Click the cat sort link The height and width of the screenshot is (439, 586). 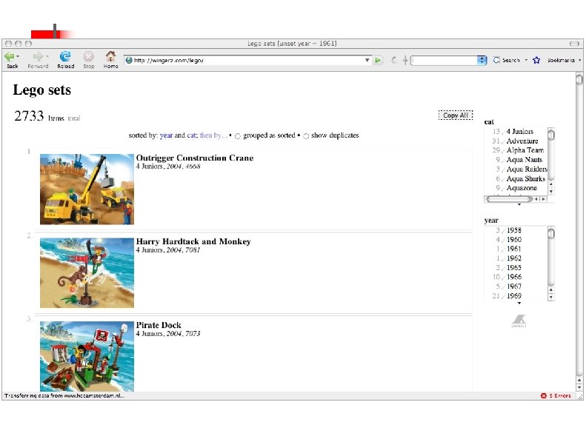point(192,135)
